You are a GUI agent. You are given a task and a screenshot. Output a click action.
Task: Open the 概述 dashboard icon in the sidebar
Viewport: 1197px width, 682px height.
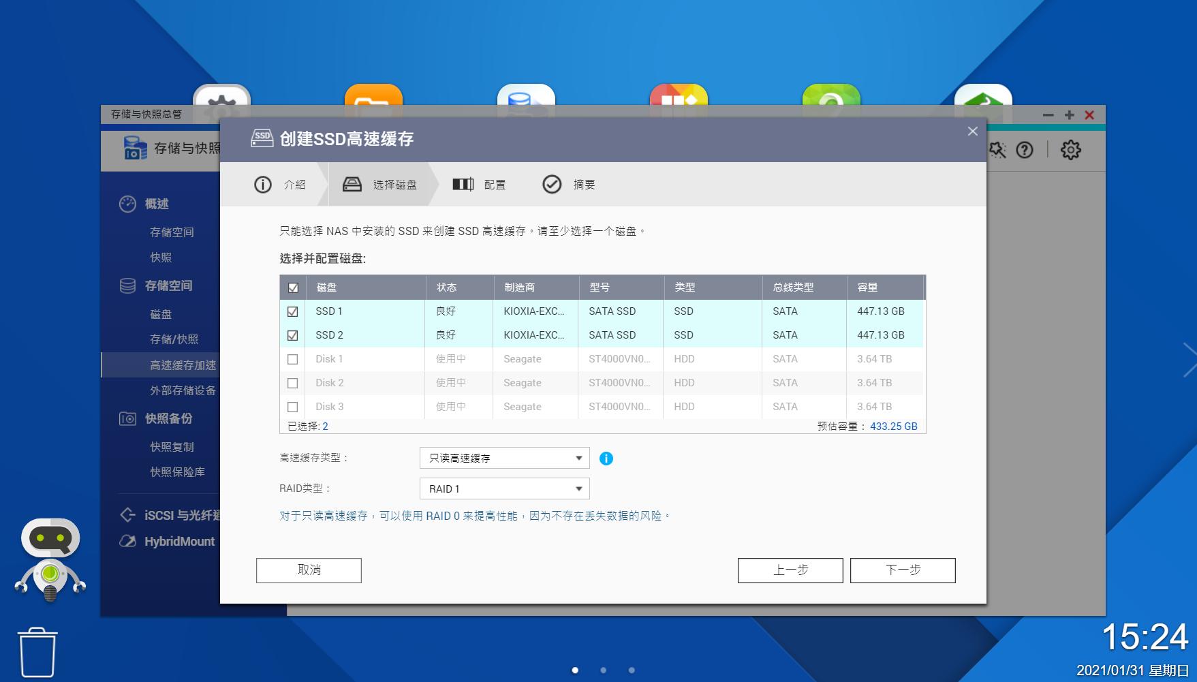(x=129, y=203)
